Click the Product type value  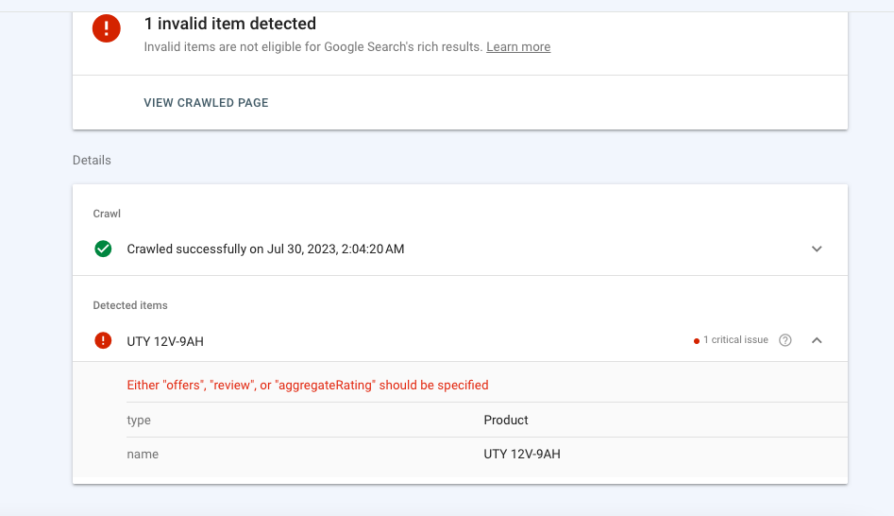[506, 420]
